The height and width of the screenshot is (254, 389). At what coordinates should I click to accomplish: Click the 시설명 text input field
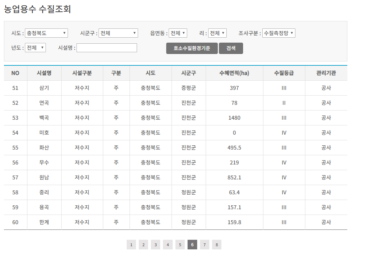point(107,48)
